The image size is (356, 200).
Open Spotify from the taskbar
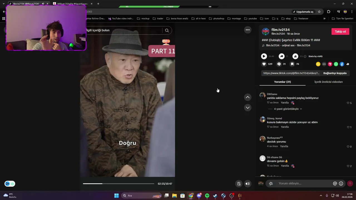pyautogui.click(x=207, y=196)
